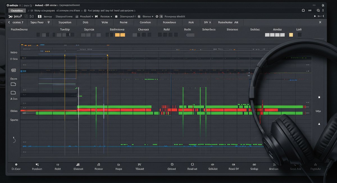Viewport: 337px width, 183px height.
Task: Switch to the 'Sypo Fraer' tab
Action: coord(37,22)
